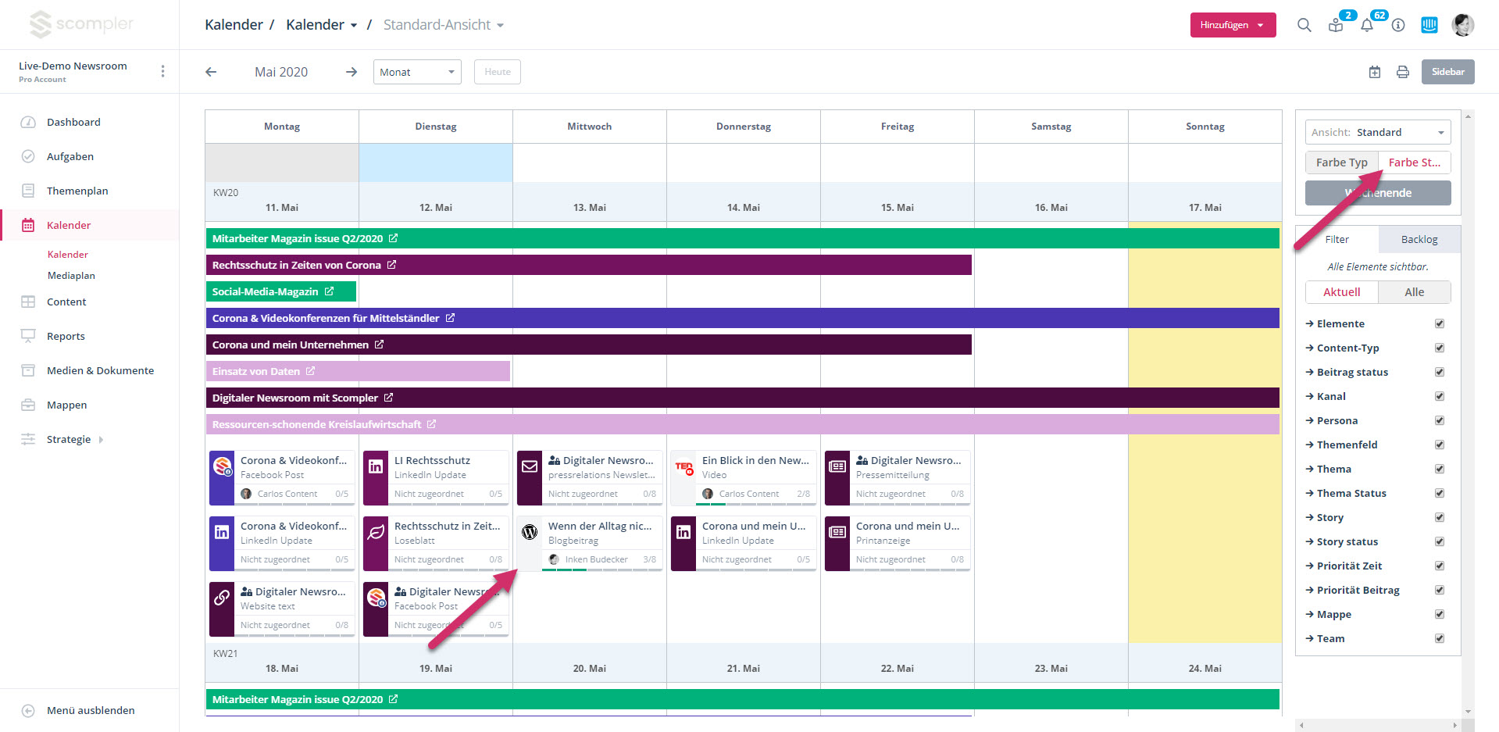1499x732 pixels.
Task: Click the Heute button
Action: (x=498, y=72)
